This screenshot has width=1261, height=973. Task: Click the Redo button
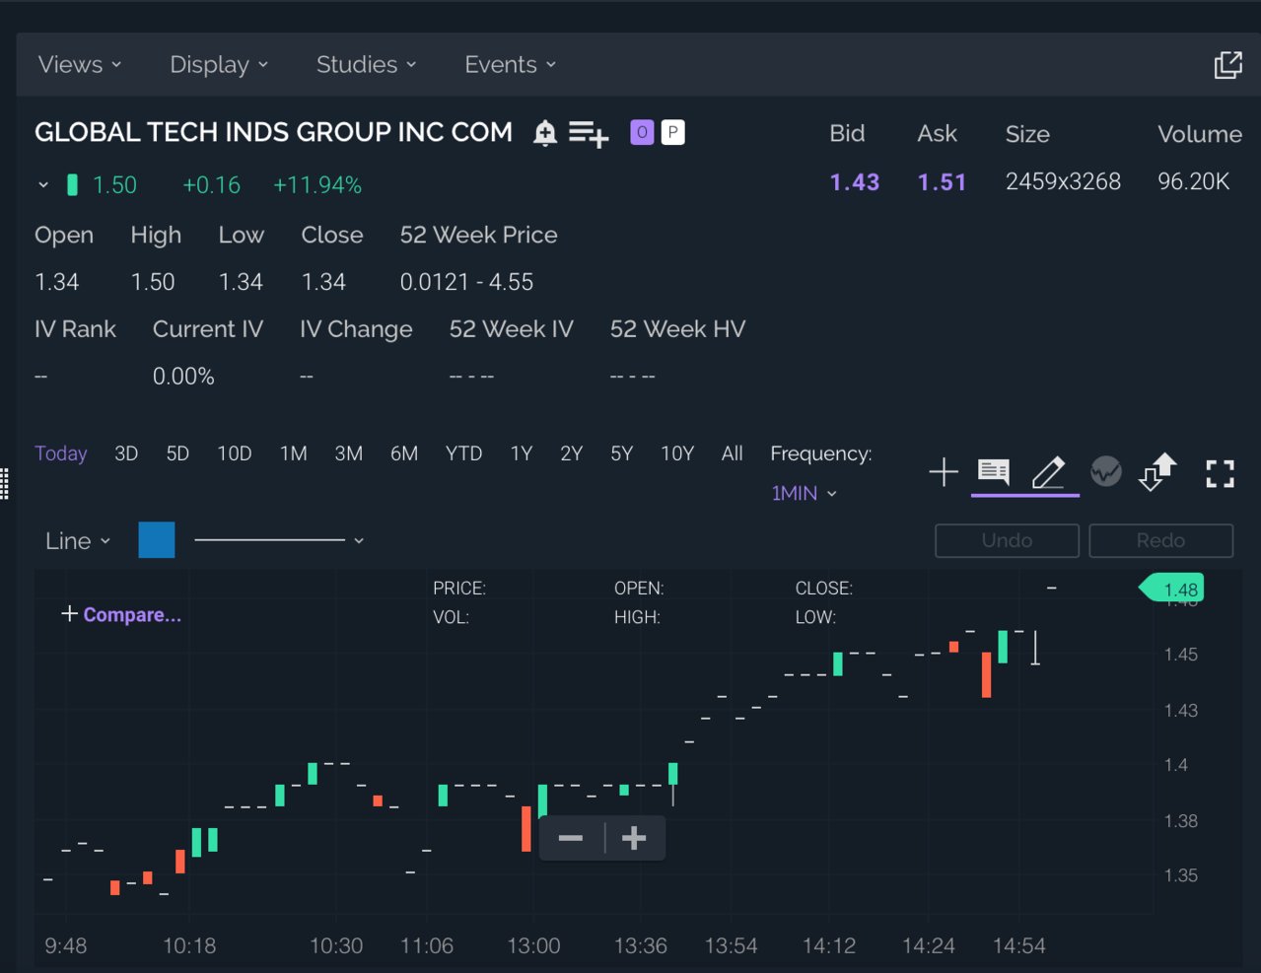click(x=1160, y=540)
